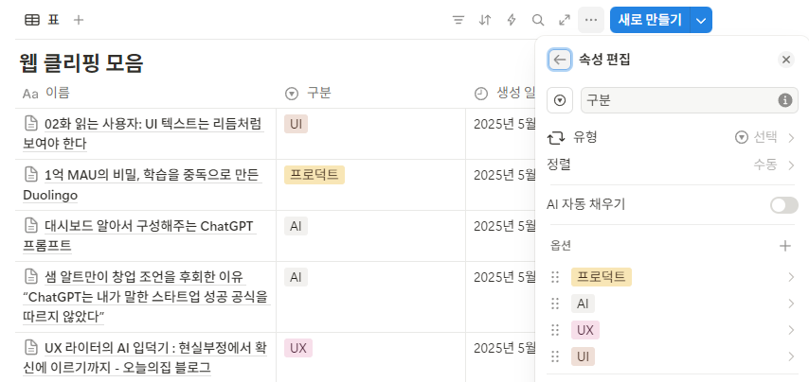The height and width of the screenshot is (382, 809).
Task: Open UX 라이터의 AI 입덕기 page
Action: click(145, 357)
